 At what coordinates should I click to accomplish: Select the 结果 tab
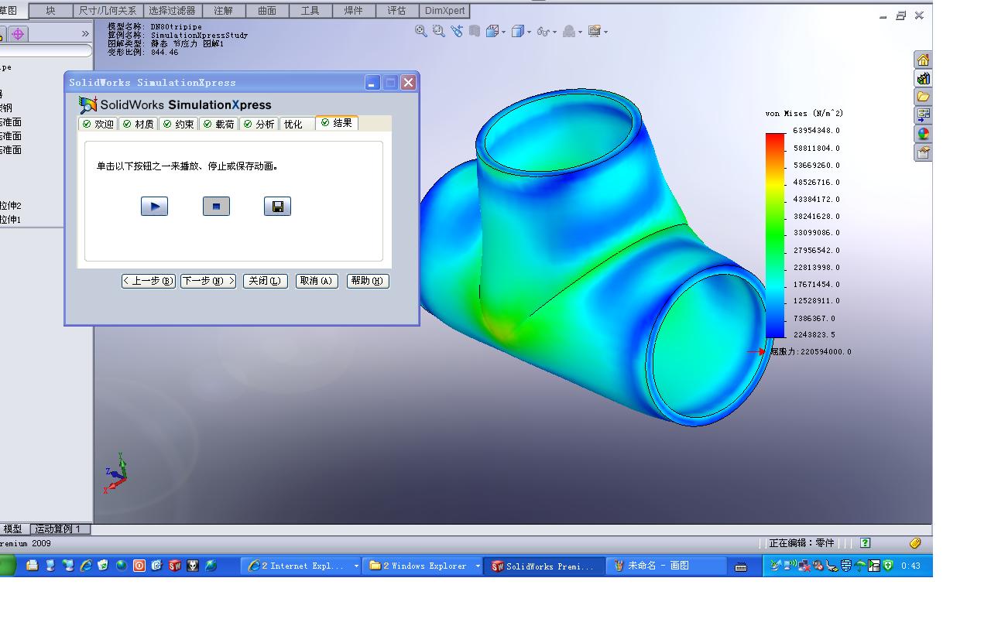(x=337, y=123)
